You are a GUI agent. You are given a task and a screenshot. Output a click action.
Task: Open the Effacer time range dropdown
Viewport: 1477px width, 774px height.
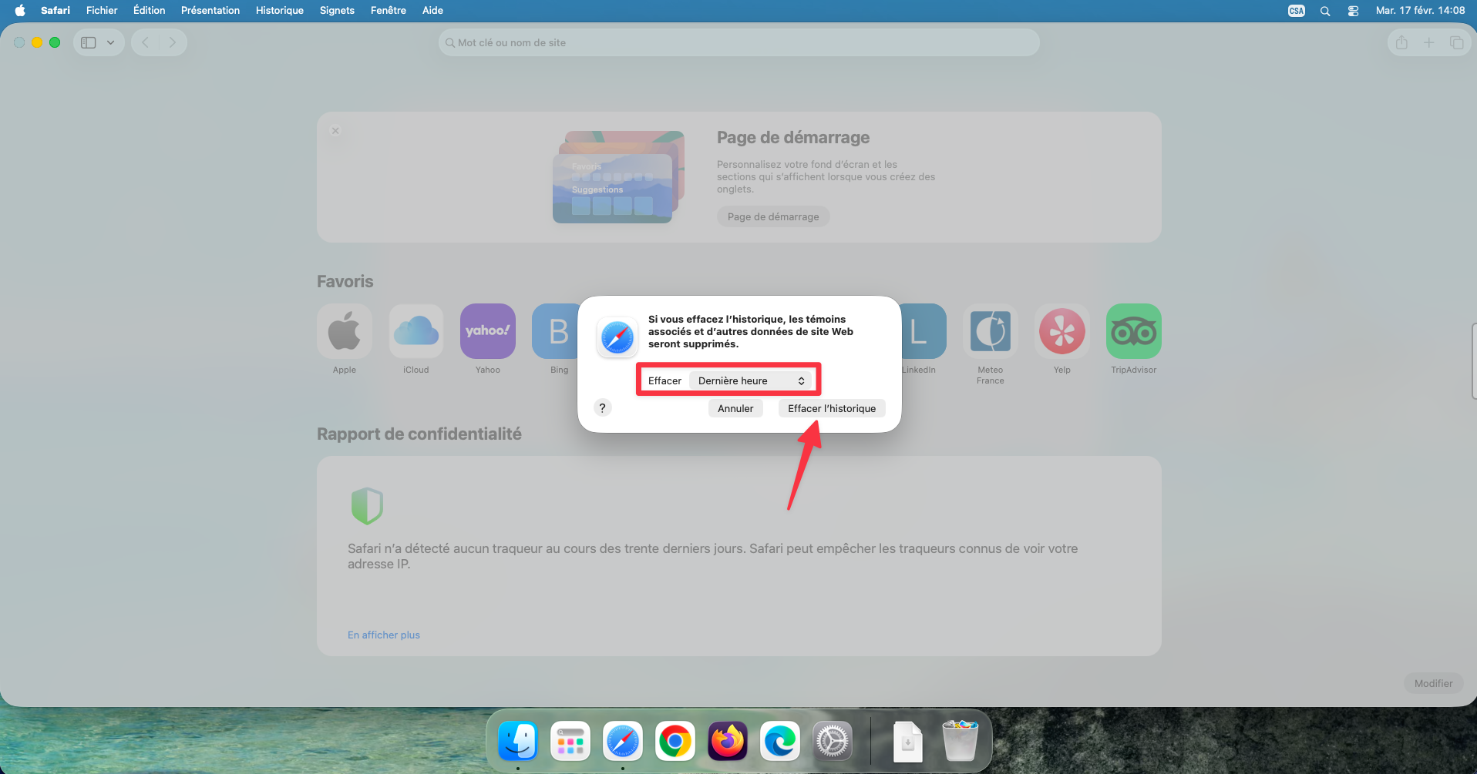[751, 380]
